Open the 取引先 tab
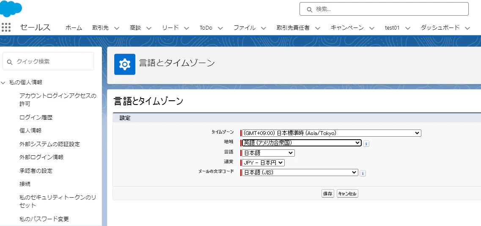The height and width of the screenshot is (226, 481). [x=100, y=28]
